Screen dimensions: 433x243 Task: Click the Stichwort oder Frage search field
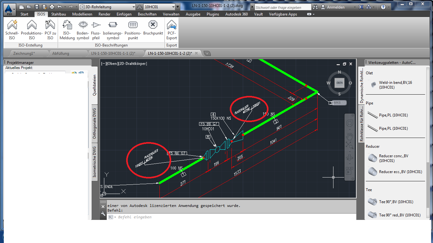coord(283,7)
